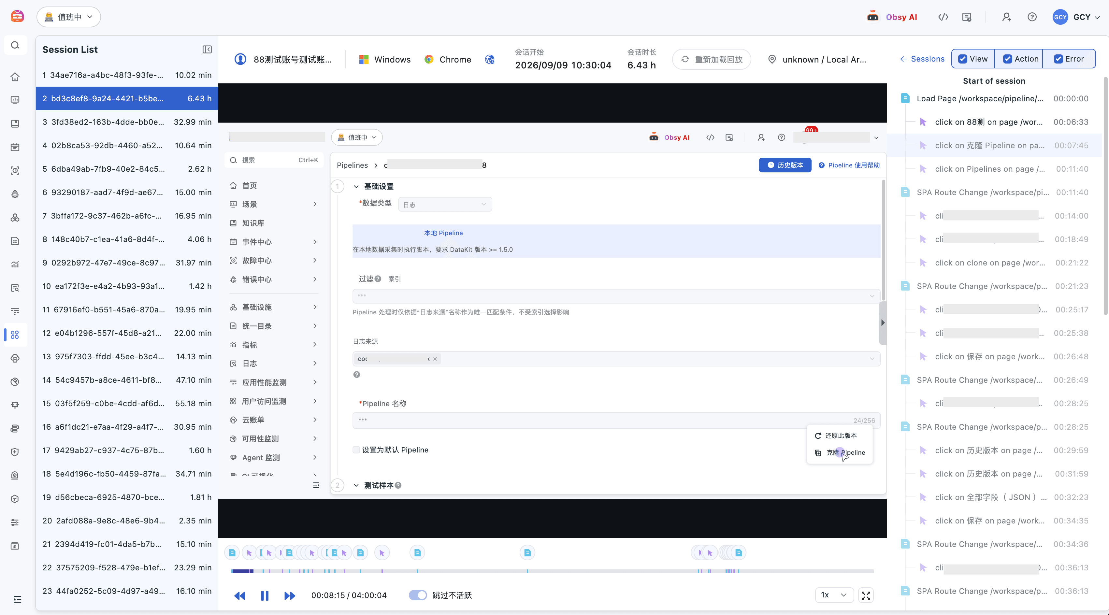Uncheck the View filter checkbox
Viewport: 1109px width, 615px height.
tap(963, 59)
